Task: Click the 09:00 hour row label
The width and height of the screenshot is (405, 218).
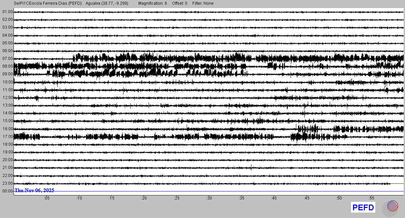Action: tap(7, 74)
